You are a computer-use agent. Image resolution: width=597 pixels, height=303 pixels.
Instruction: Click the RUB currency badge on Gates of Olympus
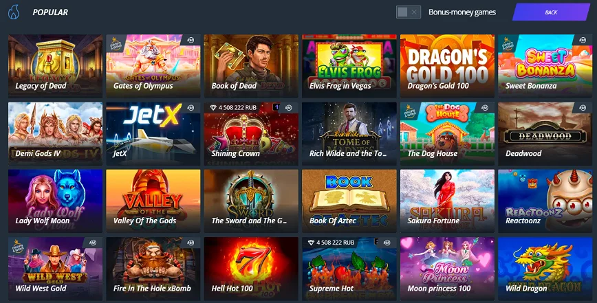pos(191,40)
